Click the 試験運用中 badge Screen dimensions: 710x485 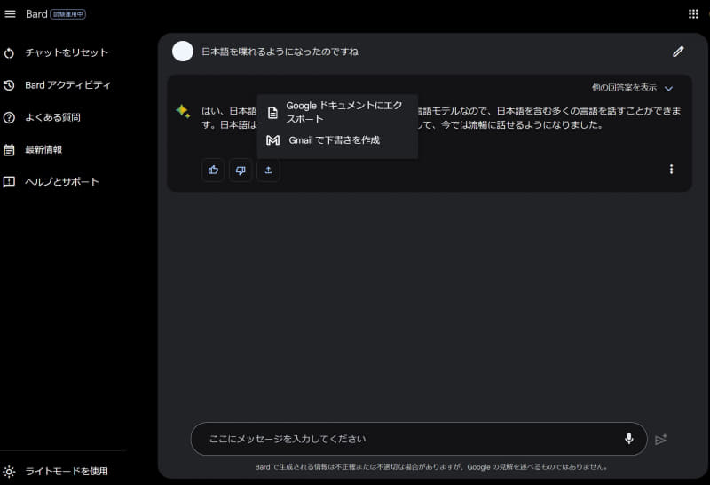tap(68, 14)
